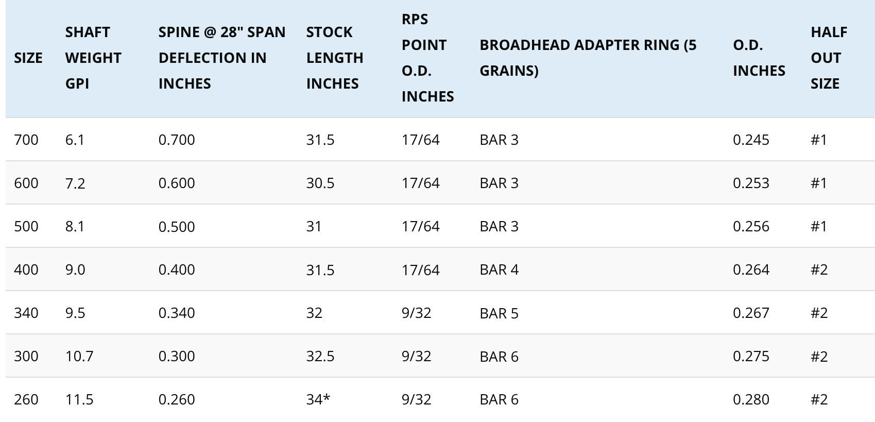
Task: Click the 0.500 spine deflection cell
Action: 177,226
